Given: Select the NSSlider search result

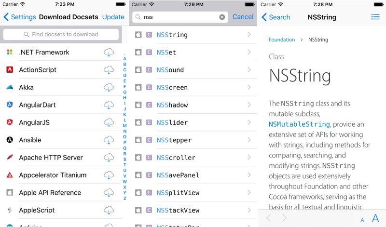Looking at the screenshot, I should [x=193, y=122].
